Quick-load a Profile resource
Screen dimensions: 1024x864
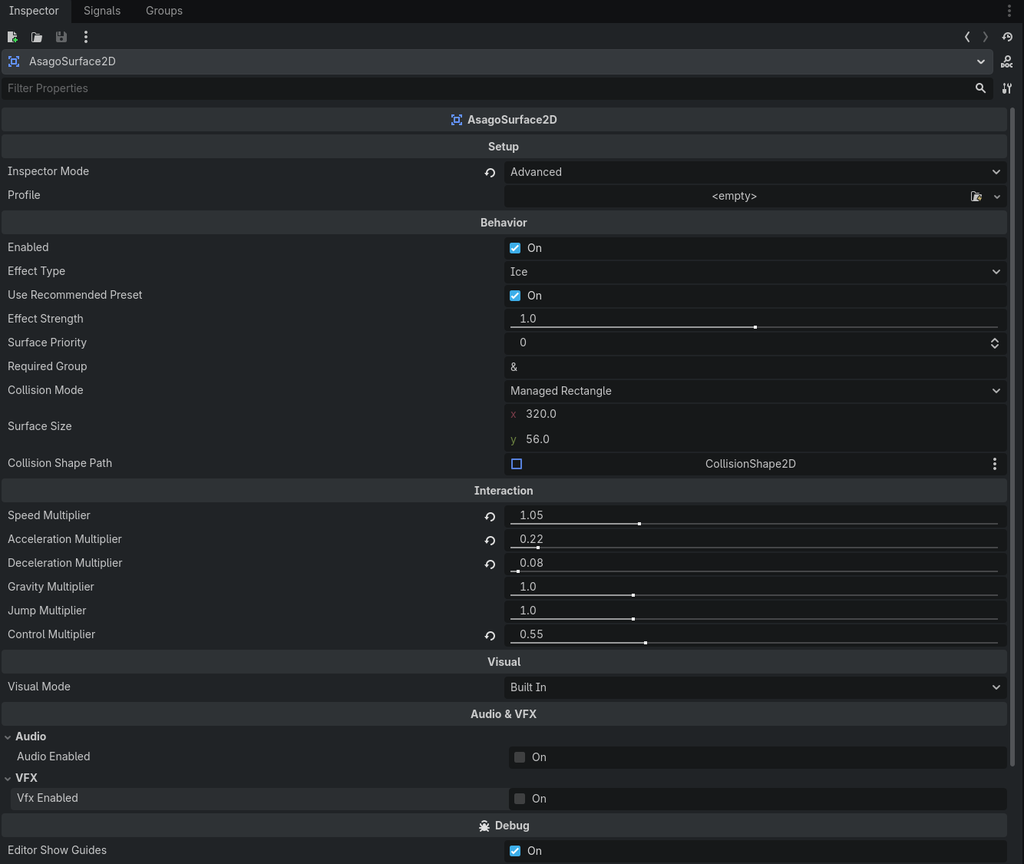coord(976,197)
